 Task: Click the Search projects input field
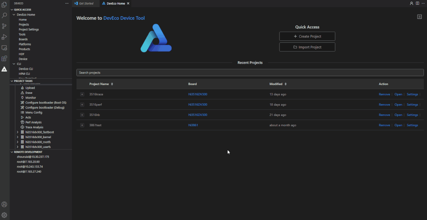click(x=249, y=73)
